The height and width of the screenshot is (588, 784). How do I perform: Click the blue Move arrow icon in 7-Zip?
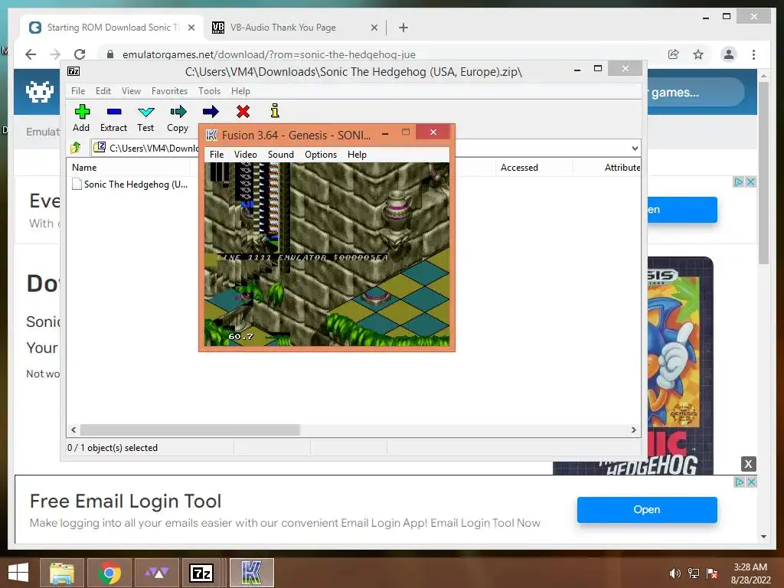(x=211, y=112)
